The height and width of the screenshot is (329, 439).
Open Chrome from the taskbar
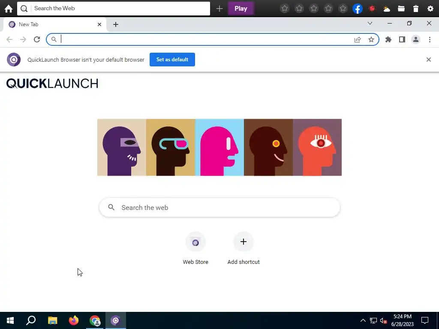95,320
